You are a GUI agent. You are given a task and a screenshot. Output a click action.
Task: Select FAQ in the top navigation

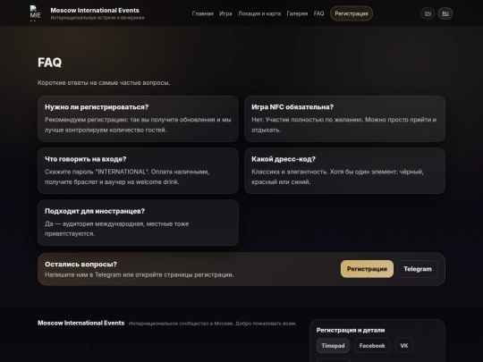click(318, 13)
